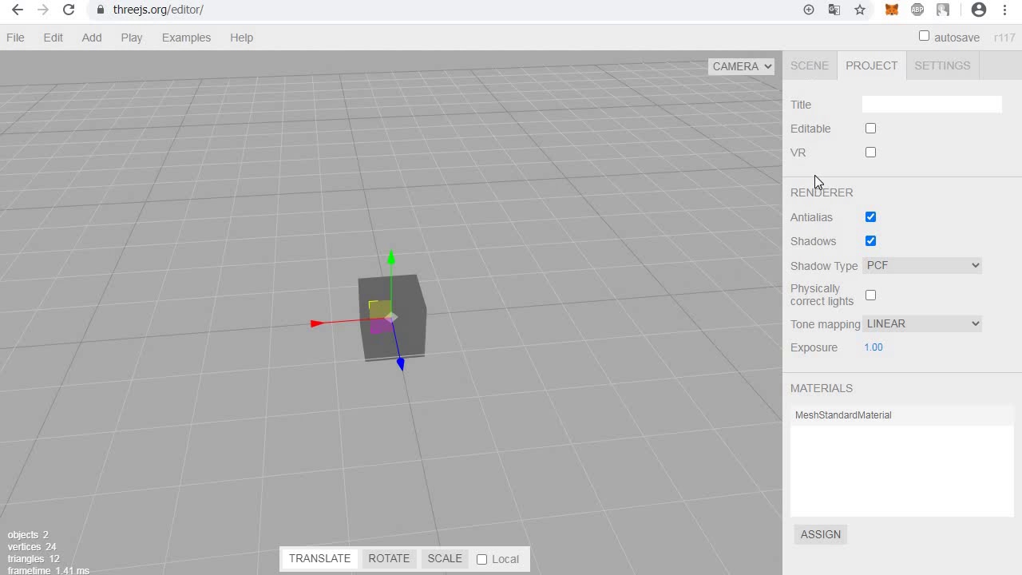1022x575 pixels.
Task: Click the r117 version label
Action: point(1004,38)
